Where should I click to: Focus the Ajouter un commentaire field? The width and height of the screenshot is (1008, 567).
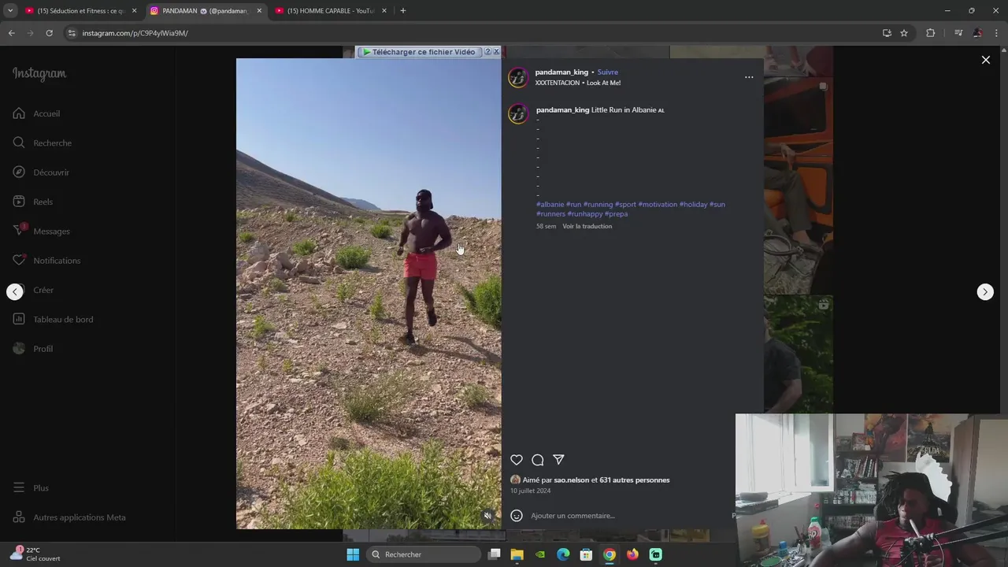tap(630, 516)
